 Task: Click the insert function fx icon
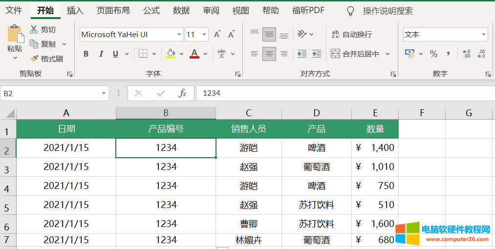pyautogui.click(x=182, y=93)
